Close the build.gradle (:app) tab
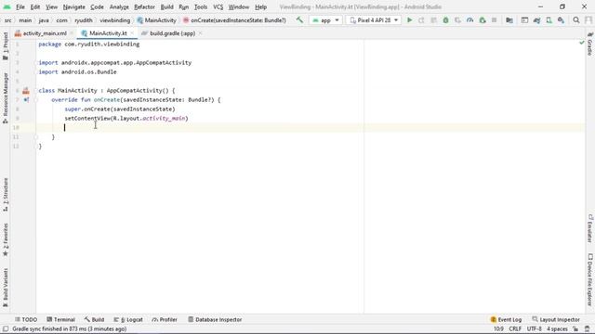The height and width of the screenshot is (334, 595). coord(200,33)
